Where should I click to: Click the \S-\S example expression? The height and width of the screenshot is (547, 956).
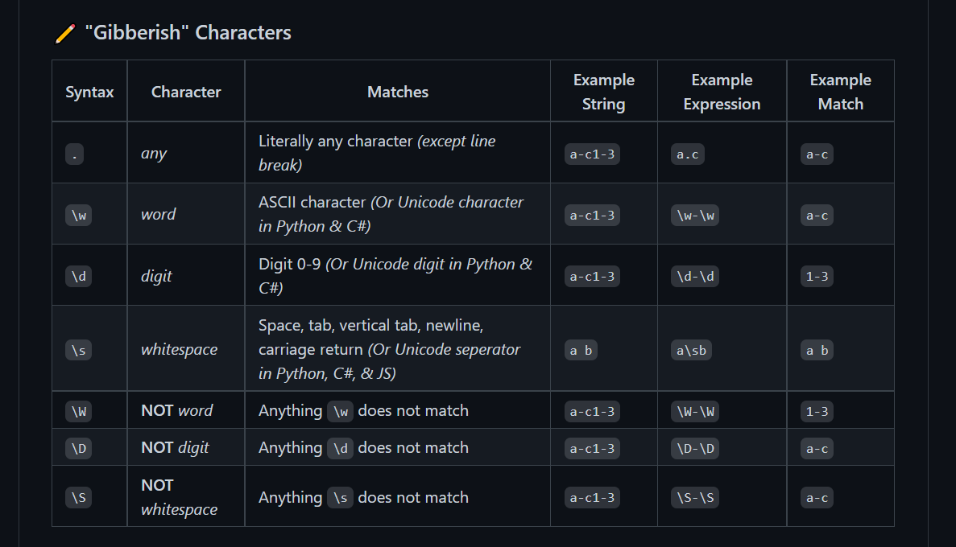tap(695, 498)
